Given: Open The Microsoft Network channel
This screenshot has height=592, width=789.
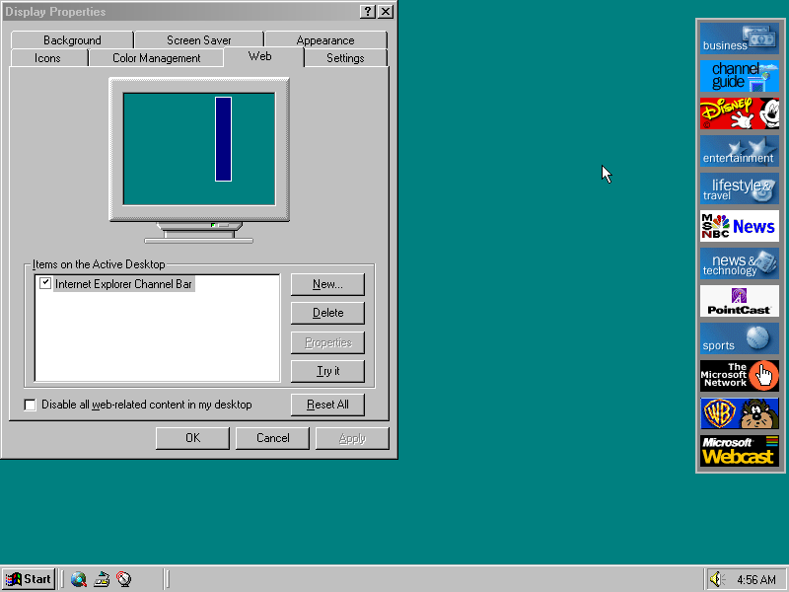Looking at the screenshot, I should [x=739, y=376].
